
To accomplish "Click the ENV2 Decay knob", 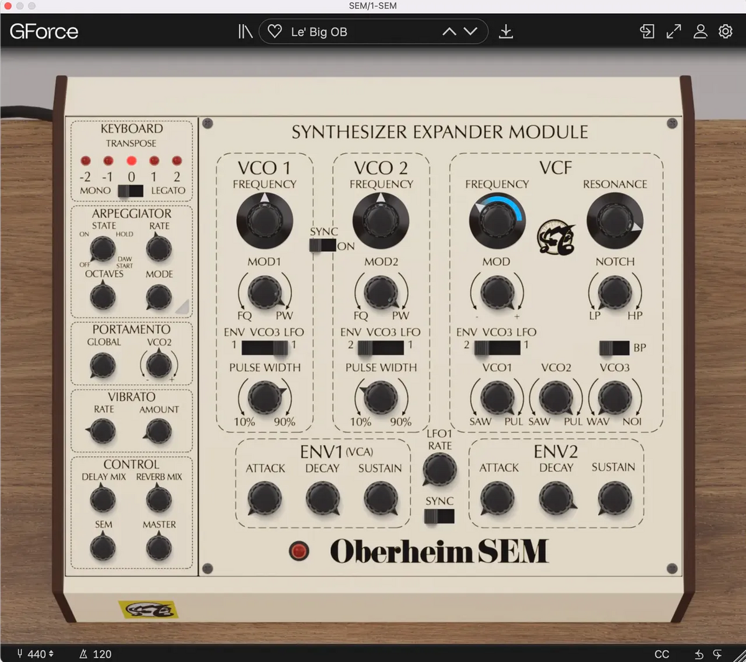I will point(556,499).
